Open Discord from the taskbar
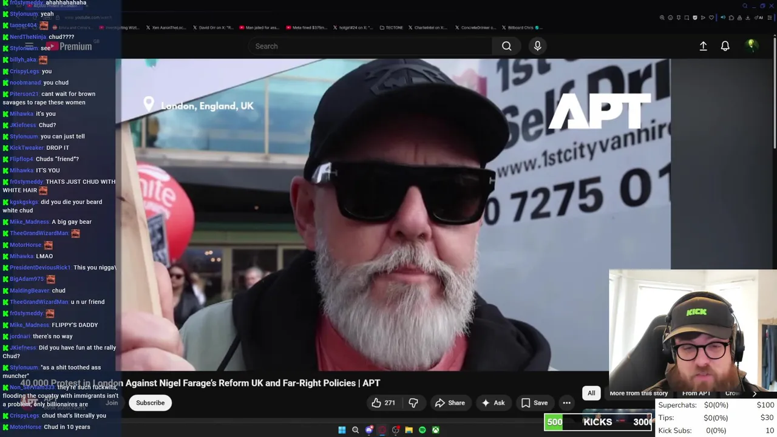Viewport: 777px width, 437px height. (x=368, y=430)
